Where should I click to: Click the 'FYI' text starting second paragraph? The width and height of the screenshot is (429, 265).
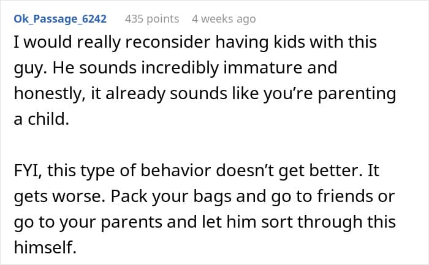(28, 171)
